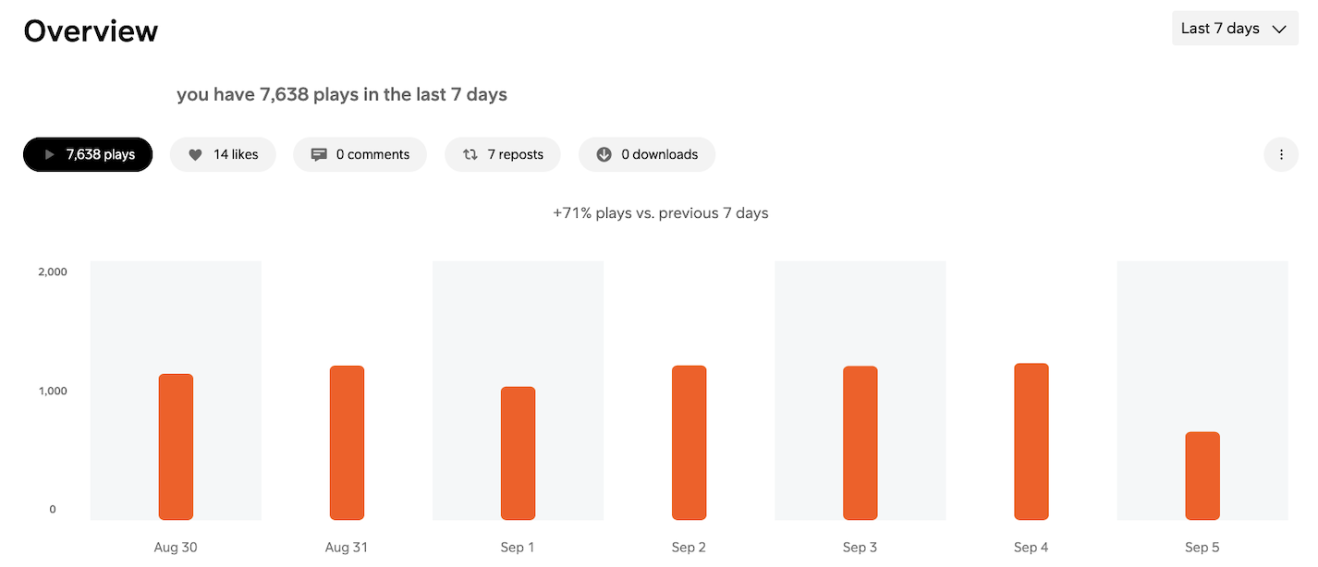The width and height of the screenshot is (1318, 567).
Task: Select the Aug 31 plays bar
Action: click(x=347, y=443)
